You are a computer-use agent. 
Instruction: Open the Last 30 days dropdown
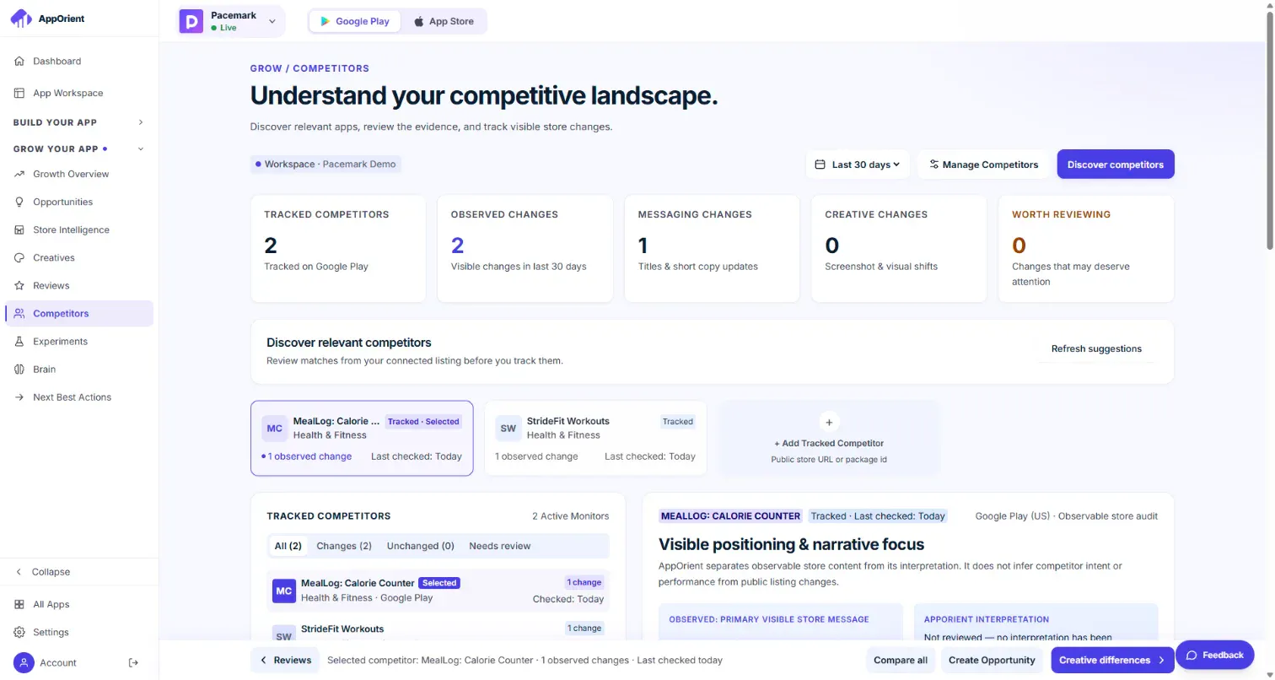(x=858, y=165)
